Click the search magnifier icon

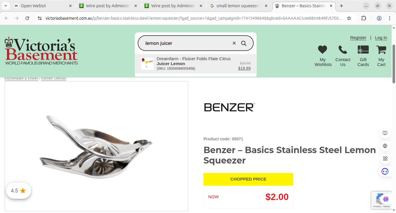(x=244, y=43)
